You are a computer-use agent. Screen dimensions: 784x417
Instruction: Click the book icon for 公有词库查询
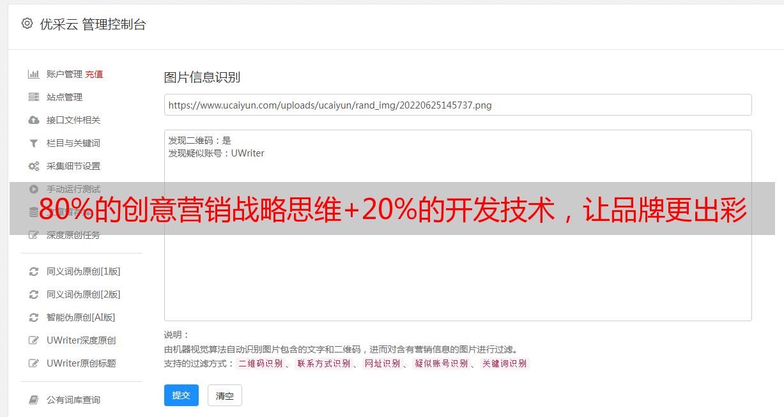(x=34, y=400)
